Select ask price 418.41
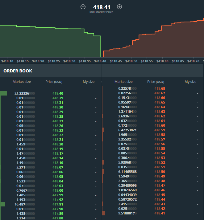 click(160, 213)
